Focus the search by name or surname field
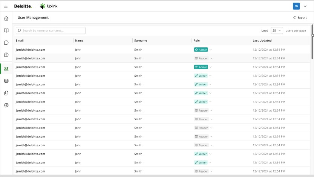The height and width of the screenshot is (177, 314). pyautogui.click(x=51, y=30)
